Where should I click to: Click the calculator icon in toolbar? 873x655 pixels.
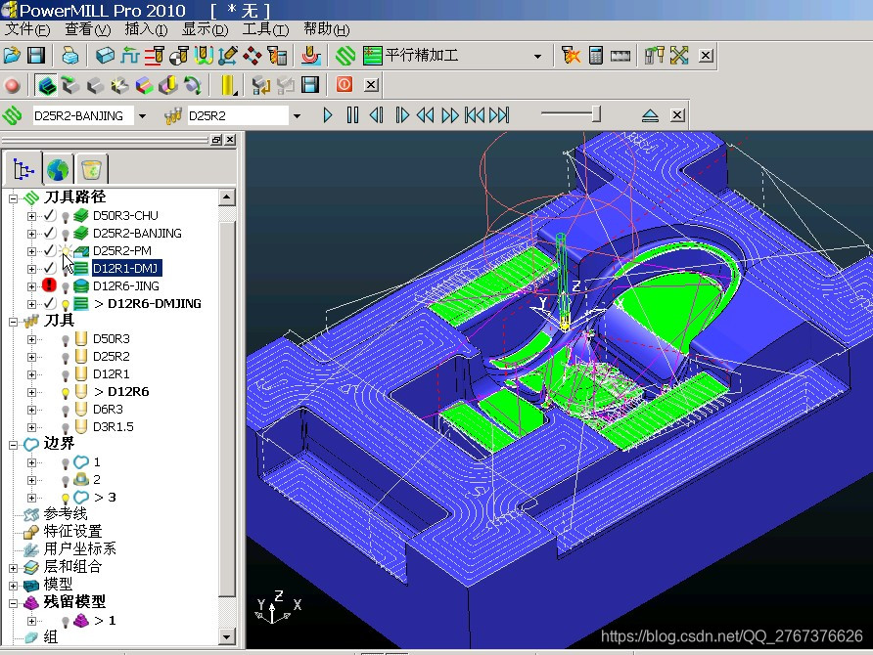[x=596, y=55]
